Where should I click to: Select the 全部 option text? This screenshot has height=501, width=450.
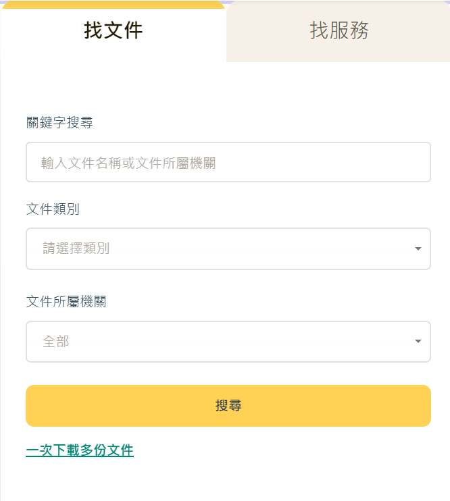coord(56,342)
